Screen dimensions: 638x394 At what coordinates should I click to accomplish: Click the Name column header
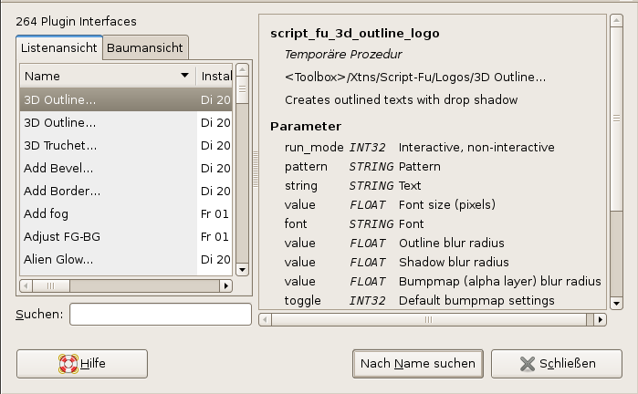[108, 76]
